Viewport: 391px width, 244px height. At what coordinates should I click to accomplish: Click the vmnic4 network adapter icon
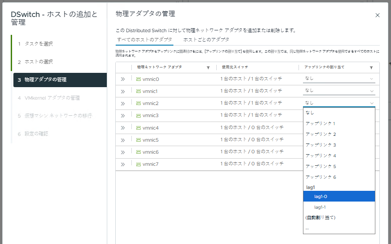click(x=139, y=128)
